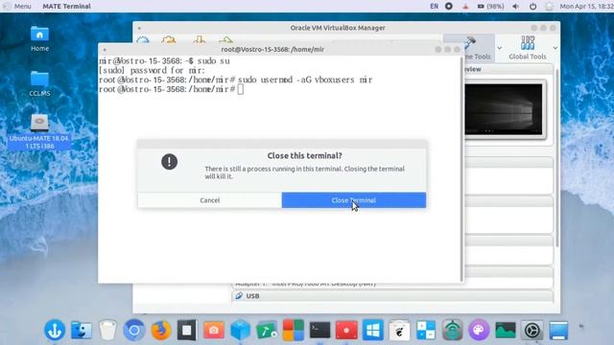Click the power icon in top panel
Image resolution: width=614 pixels, height=345 pixels.
coord(533,7)
